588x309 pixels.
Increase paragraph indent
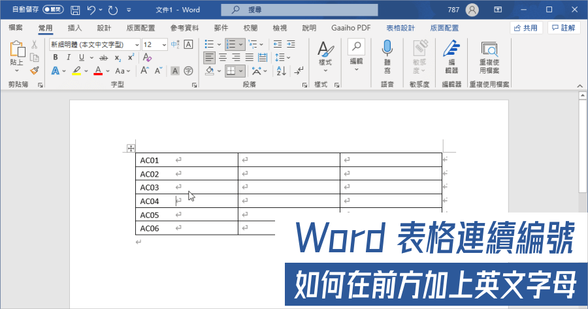(291, 44)
